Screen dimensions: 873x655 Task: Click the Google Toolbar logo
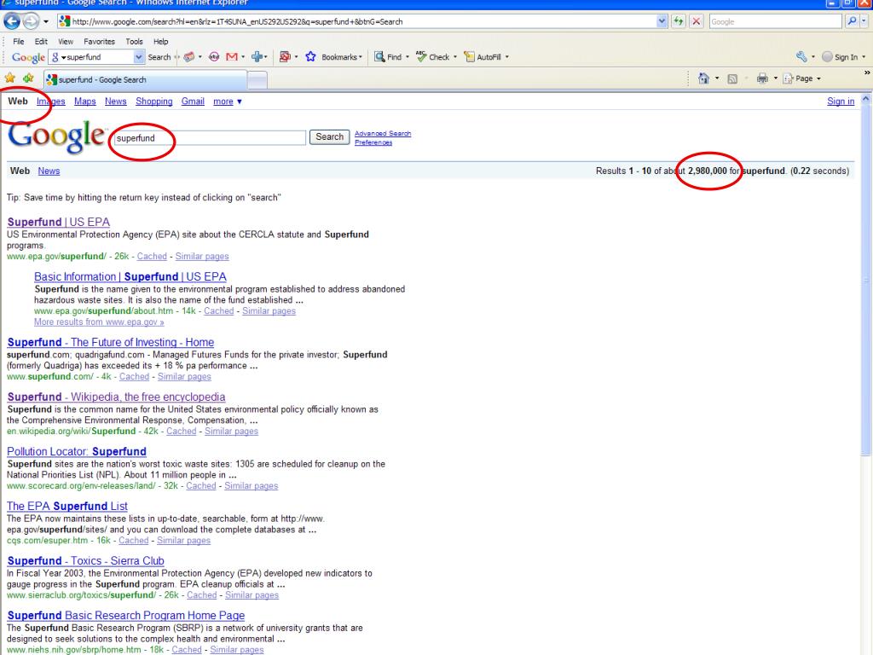28,57
